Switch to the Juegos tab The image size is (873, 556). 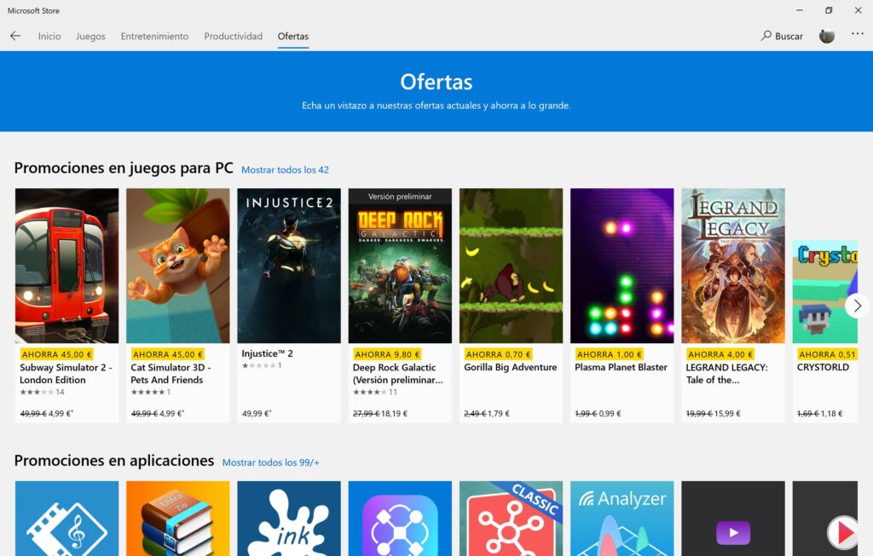(x=90, y=37)
